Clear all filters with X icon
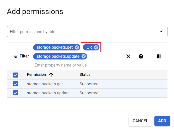Screen dimensions: 174x131 coord(128,56)
